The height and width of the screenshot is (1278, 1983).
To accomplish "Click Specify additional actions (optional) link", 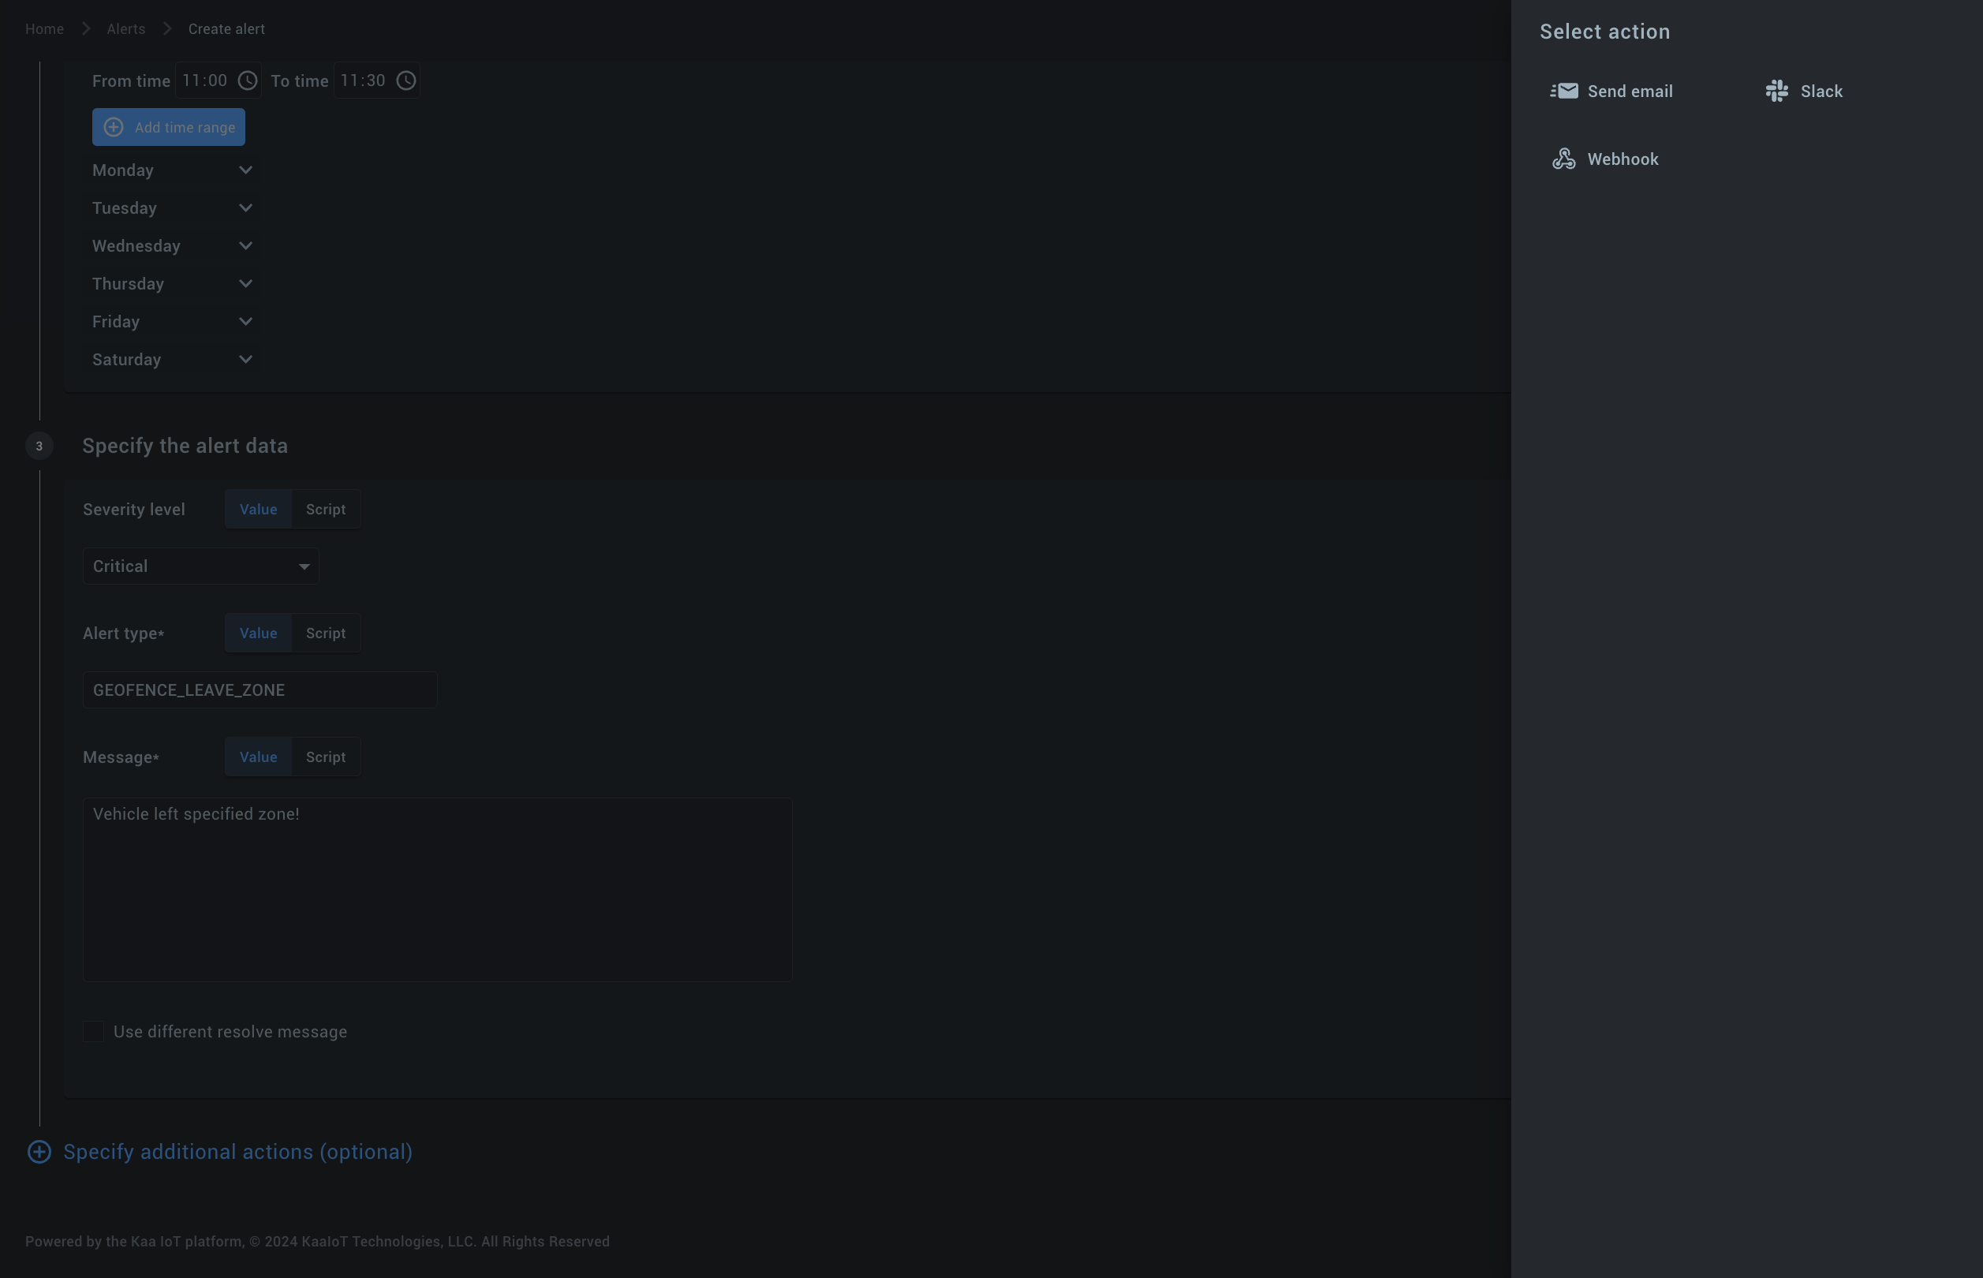I will click(x=238, y=1152).
